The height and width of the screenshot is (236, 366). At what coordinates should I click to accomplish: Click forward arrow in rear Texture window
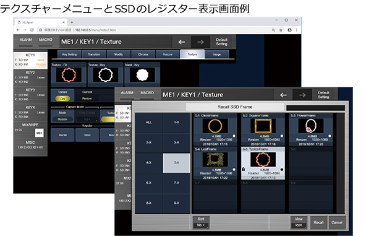(x=200, y=42)
